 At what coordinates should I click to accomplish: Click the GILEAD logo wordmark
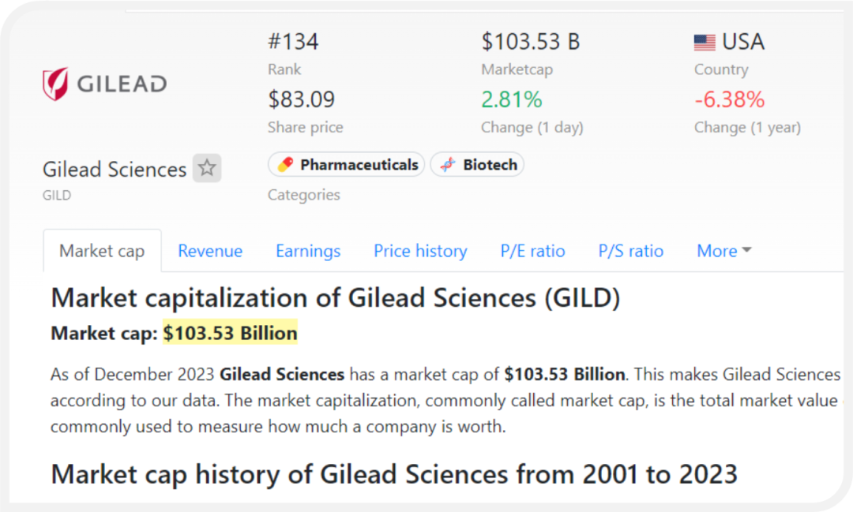(122, 84)
